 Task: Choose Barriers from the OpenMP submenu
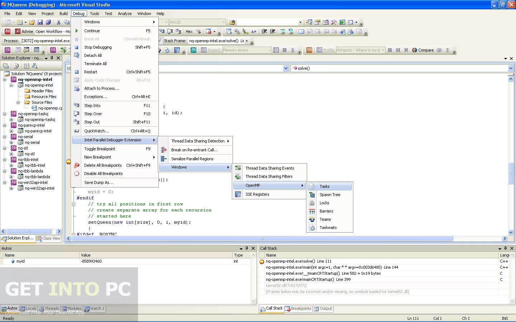point(330,211)
